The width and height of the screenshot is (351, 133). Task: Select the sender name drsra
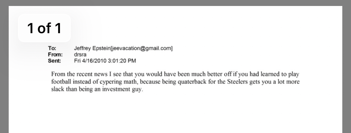point(80,55)
